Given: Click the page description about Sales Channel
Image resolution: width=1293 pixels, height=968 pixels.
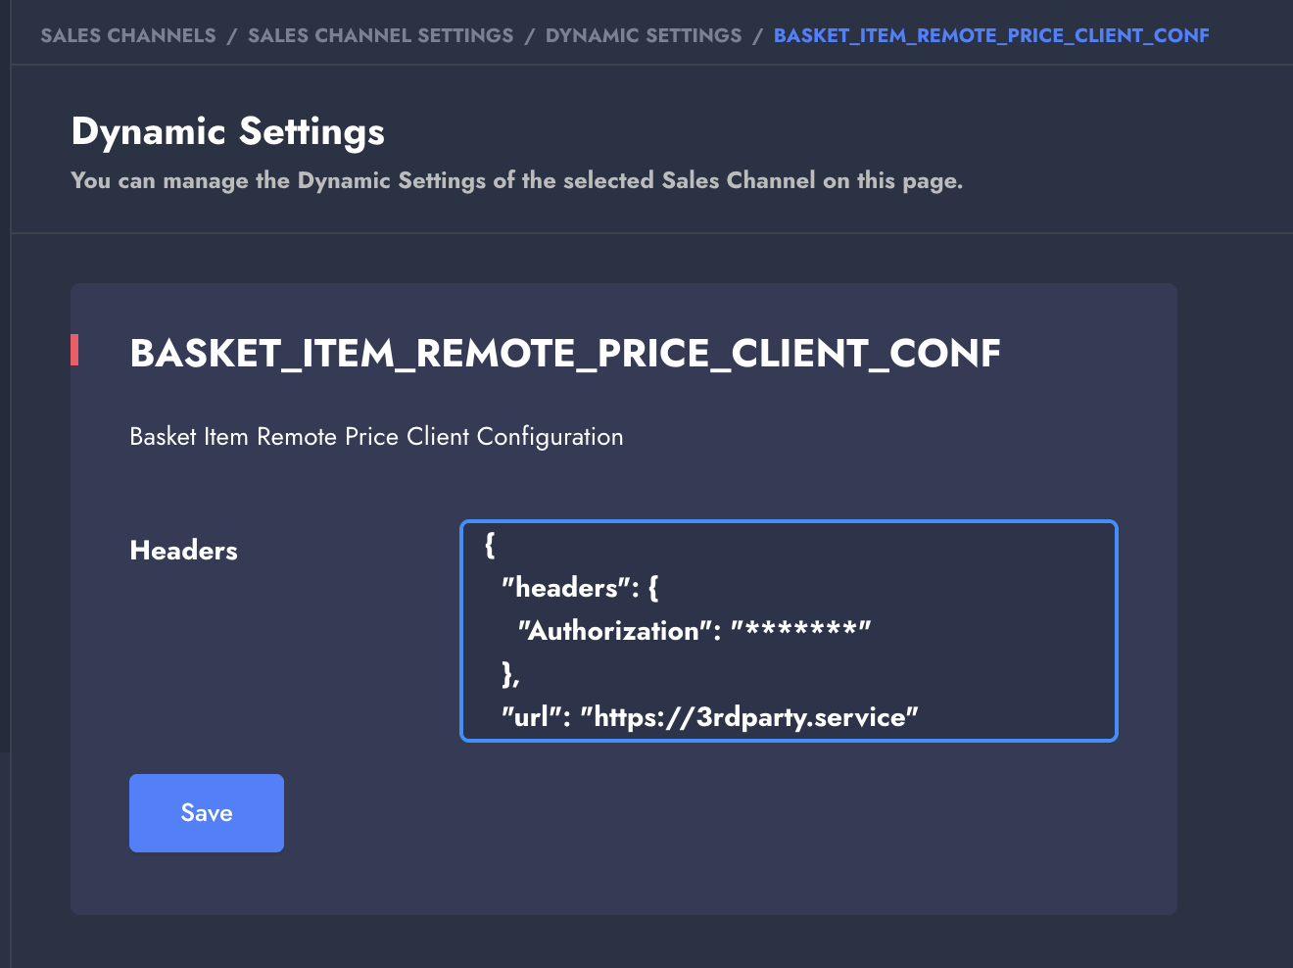Looking at the screenshot, I should pyautogui.click(x=516, y=180).
